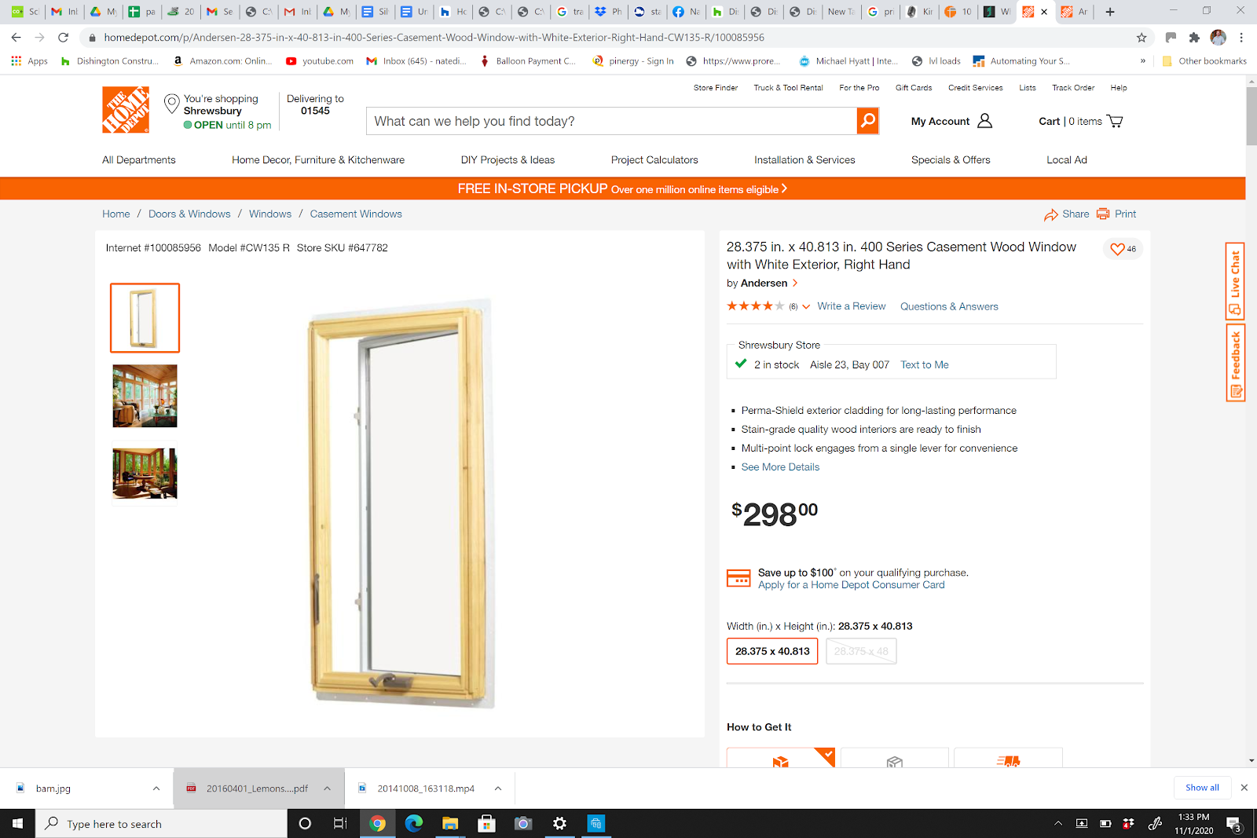This screenshot has height=838, width=1257.
Task: Expand options for the 20141008_163118.mp4 download
Action: [498, 789]
